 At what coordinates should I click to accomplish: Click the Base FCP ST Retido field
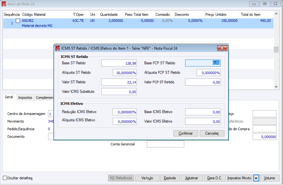[x=203, y=63]
